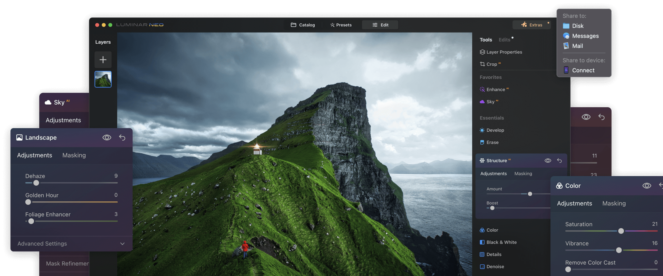The image size is (663, 276).
Task: Switch to the Tools tab
Action: (486, 40)
